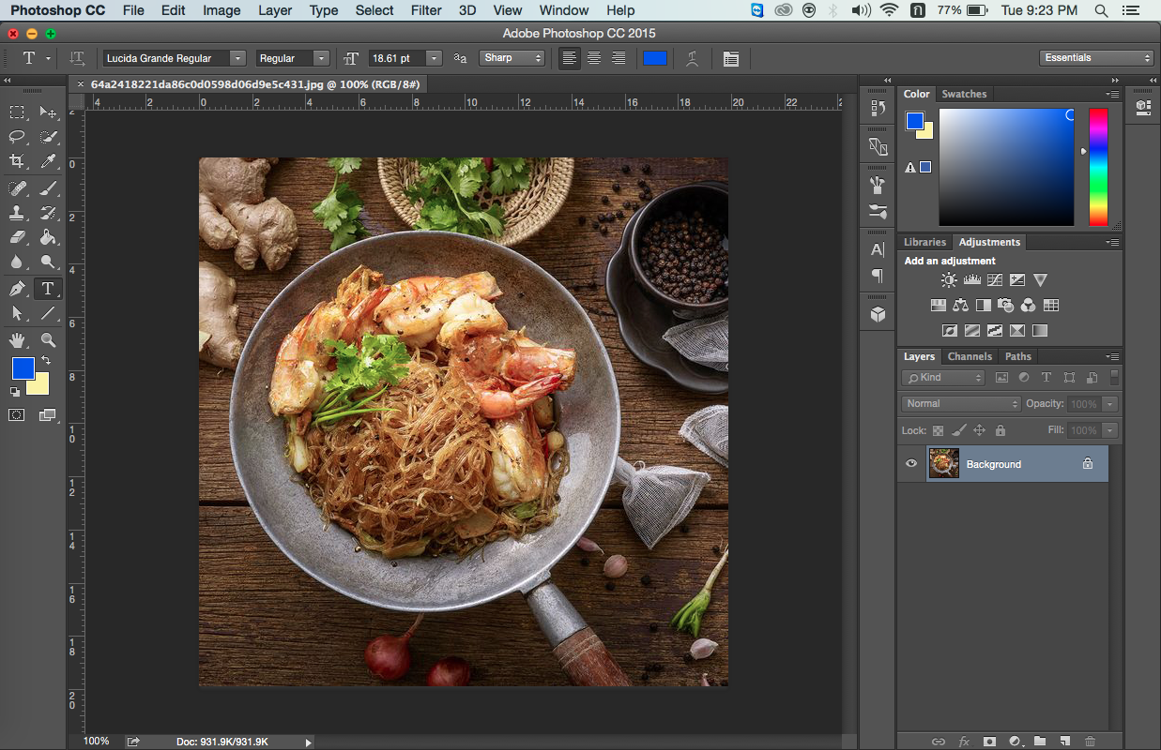Switch to the Swatches tab
Viewport: 1161px width, 750px height.
964,94
